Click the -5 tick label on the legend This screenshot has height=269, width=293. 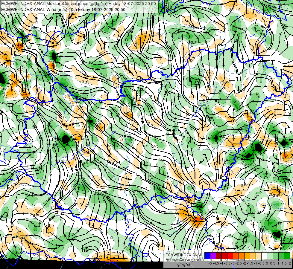210,263
